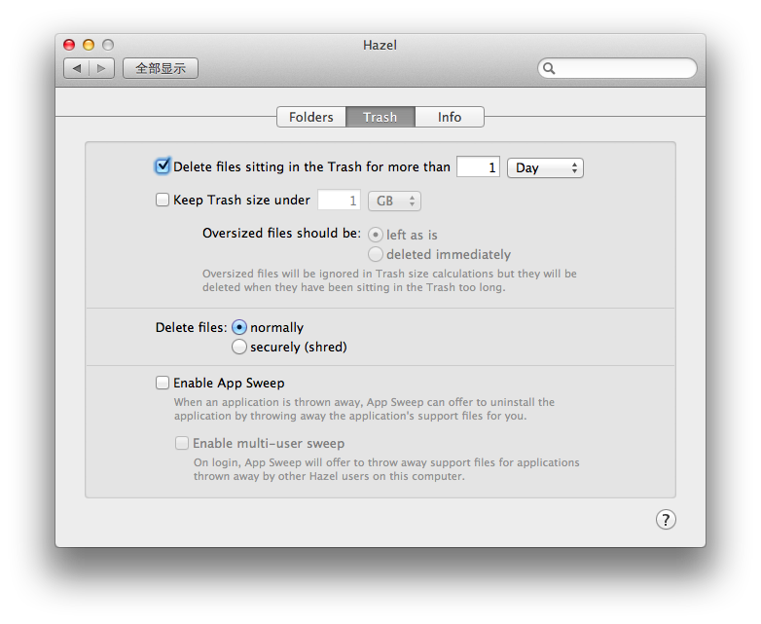
Task: Choose 'deleted immediately' for oversized files
Action: click(376, 254)
